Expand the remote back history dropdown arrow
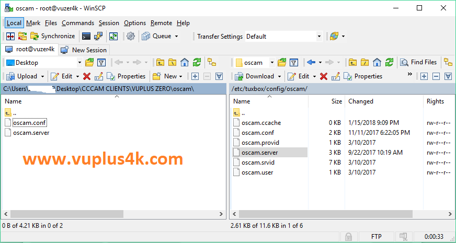The height and width of the screenshot is (243, 456). click(x=320, y=63)
